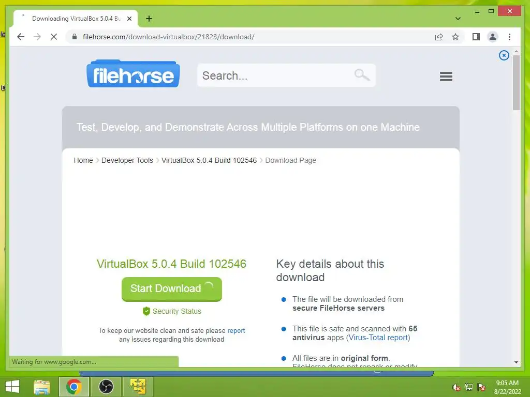Click the report link
530x397 pixels.
tap(236, 330)
